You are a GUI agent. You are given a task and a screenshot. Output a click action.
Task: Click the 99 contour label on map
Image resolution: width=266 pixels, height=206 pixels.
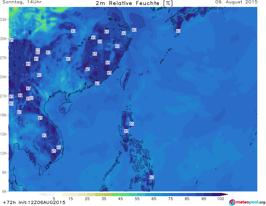[20, 95]
